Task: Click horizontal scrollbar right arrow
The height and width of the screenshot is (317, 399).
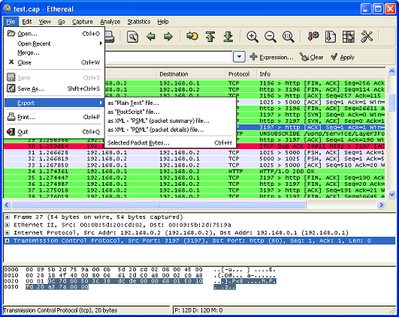Action: click(381, 205)
